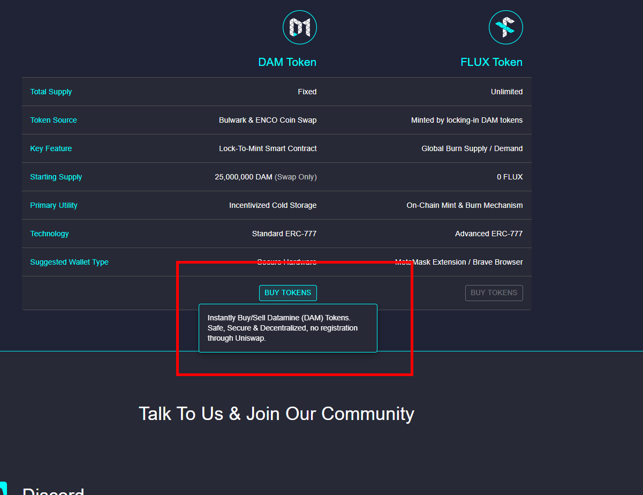Click the DAM Token logo icon

pyautogui.click(x=300, y=27)
